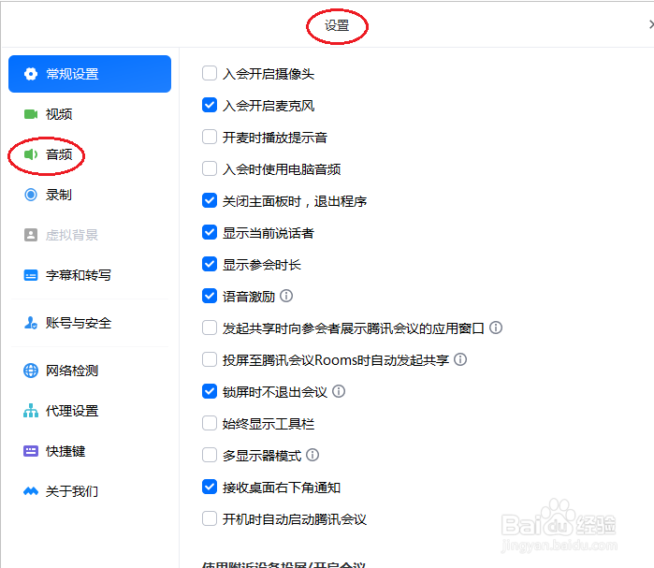
Task: Toggle the 显示当前说话者 checkbox
Action: (x=210, y=232)
